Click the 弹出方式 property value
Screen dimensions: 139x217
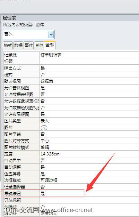pyautogui.click(x=89, y=68)
